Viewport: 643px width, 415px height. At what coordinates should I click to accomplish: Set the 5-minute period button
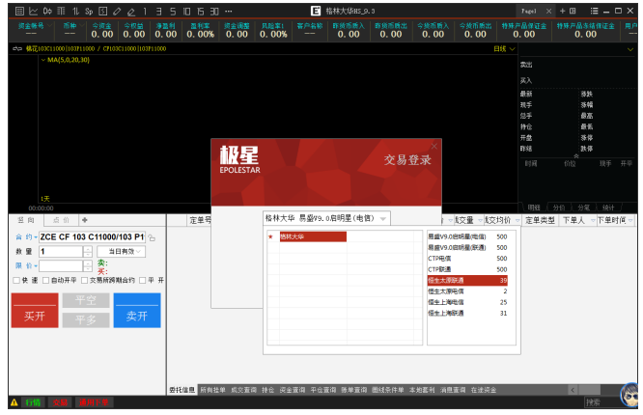173,11
